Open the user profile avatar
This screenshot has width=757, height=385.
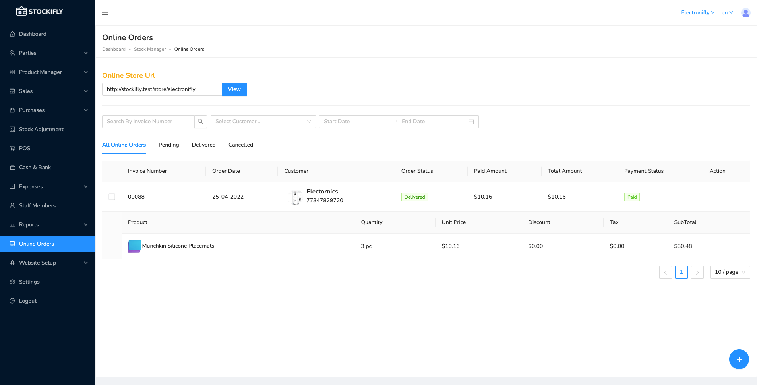click(x=745, y=13)
